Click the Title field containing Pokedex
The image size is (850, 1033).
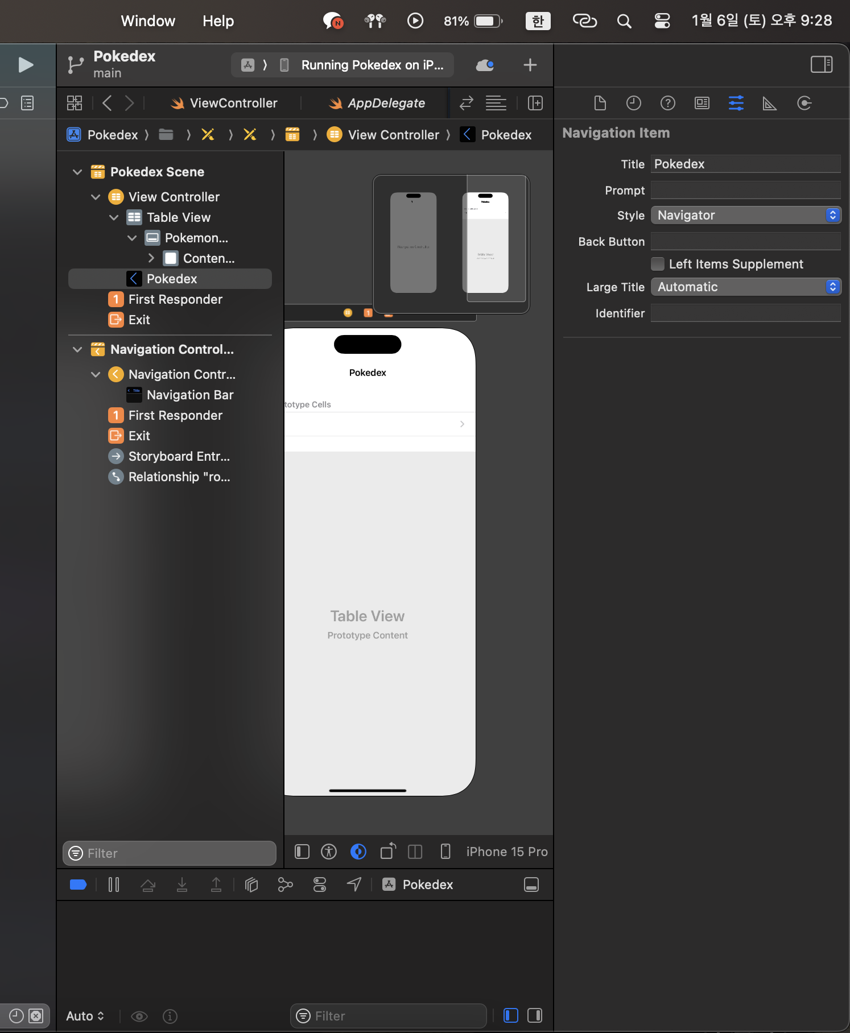(745, 164)
